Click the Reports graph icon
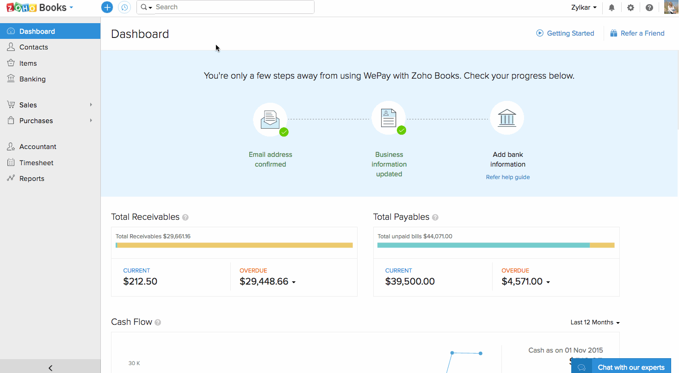The height and width of the screenshot is (373, 679). tap(11, 178)
